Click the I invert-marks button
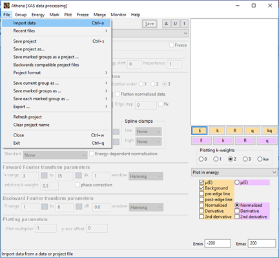279x258 pixels. click(184, 24)
